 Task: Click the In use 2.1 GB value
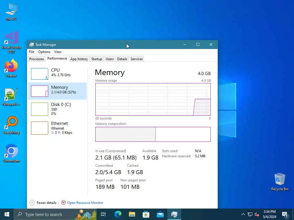point(116,158)
